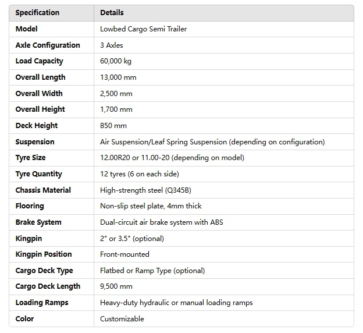Image resolution: width=363 pixels, height=333 pixels.
Task: Click the Loading Ramps label
Action: pyautogui.click(x=42, y=303)
